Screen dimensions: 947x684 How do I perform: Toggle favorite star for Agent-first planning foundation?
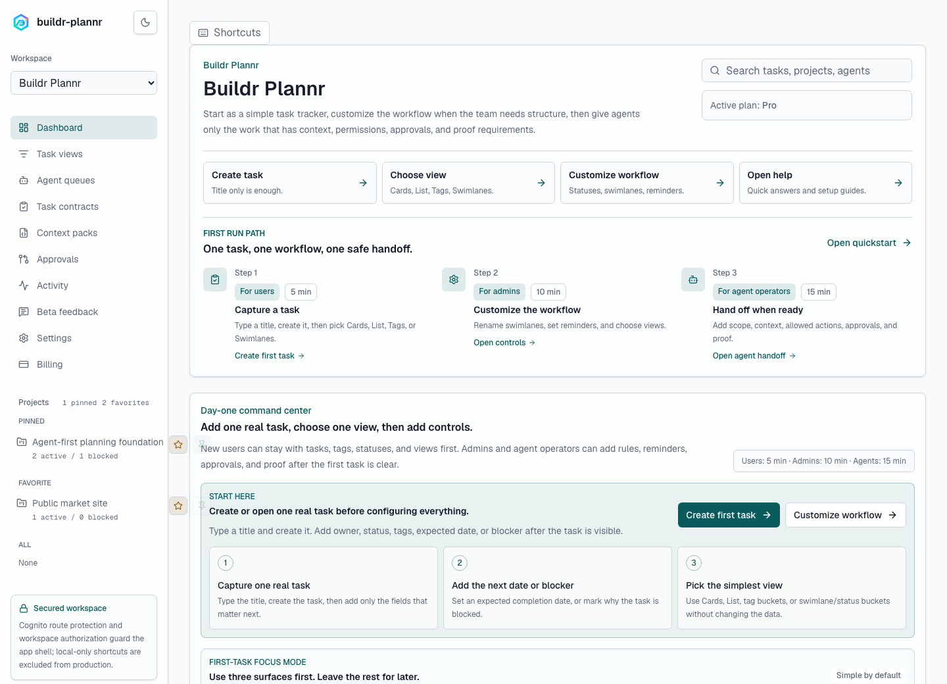178,445
